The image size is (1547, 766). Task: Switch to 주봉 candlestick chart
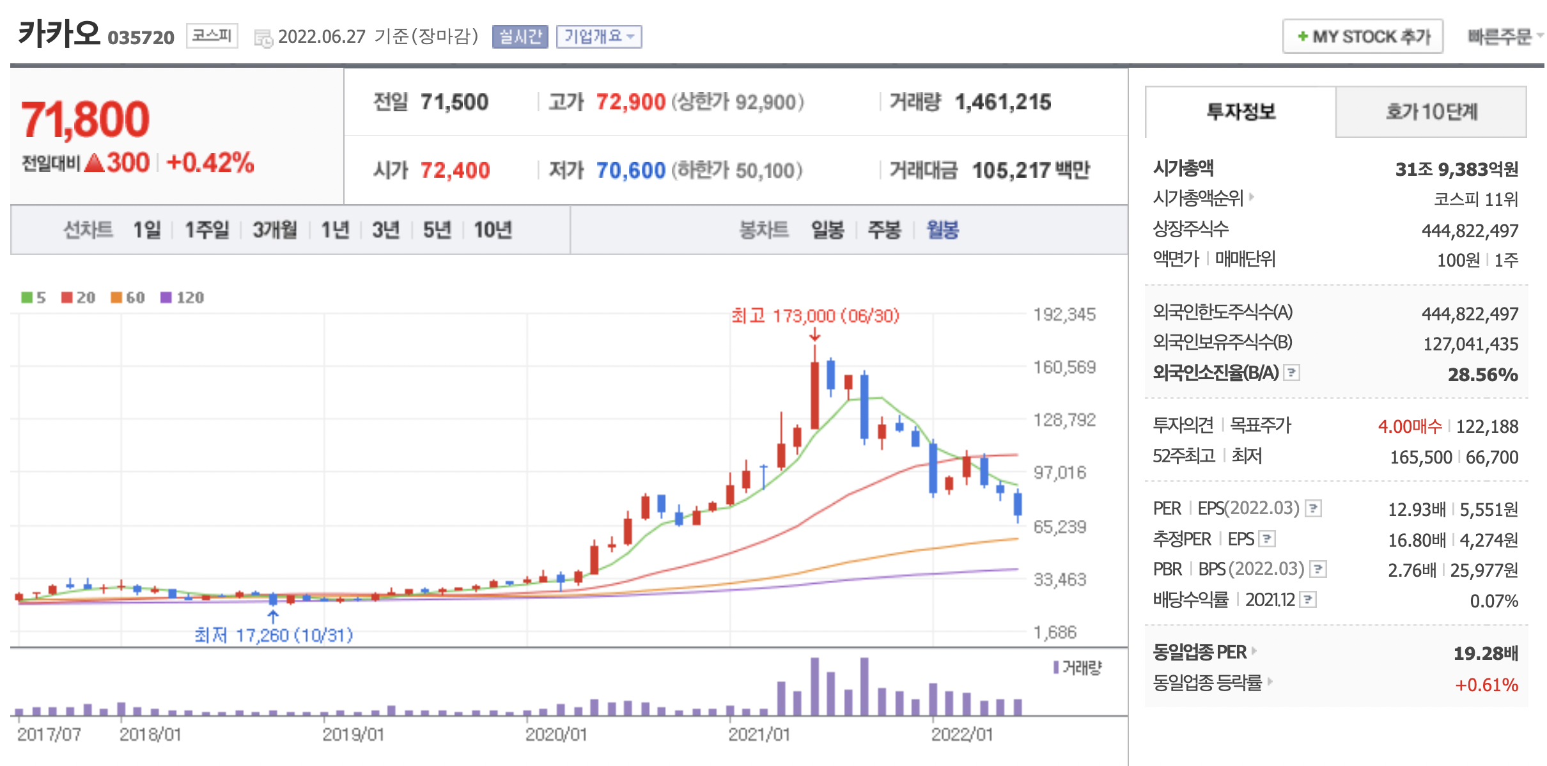pyautogui.click(x=884, y=230)
